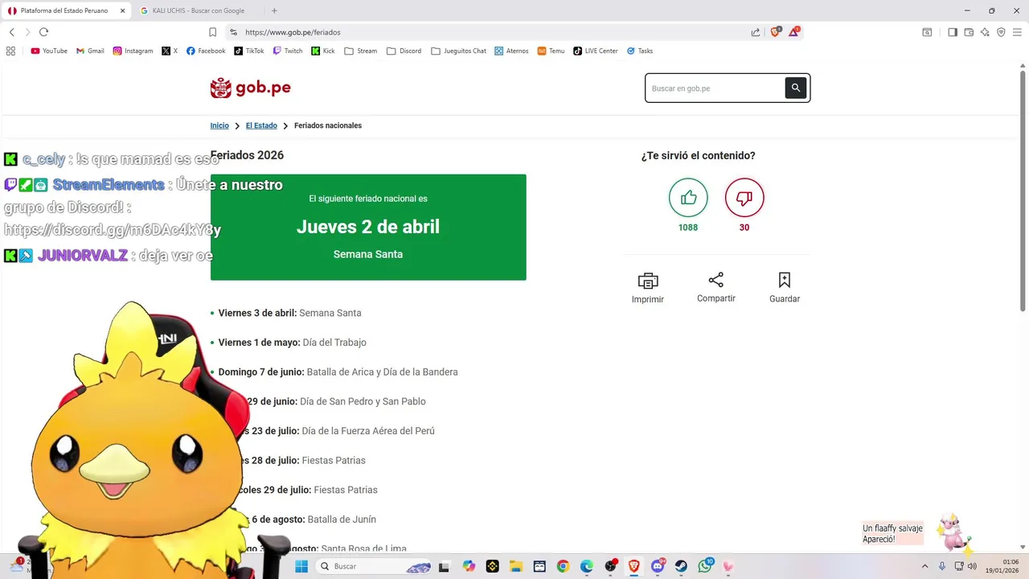
Task: Open the Discord bookmarks folder
Action: click(404, 51)
